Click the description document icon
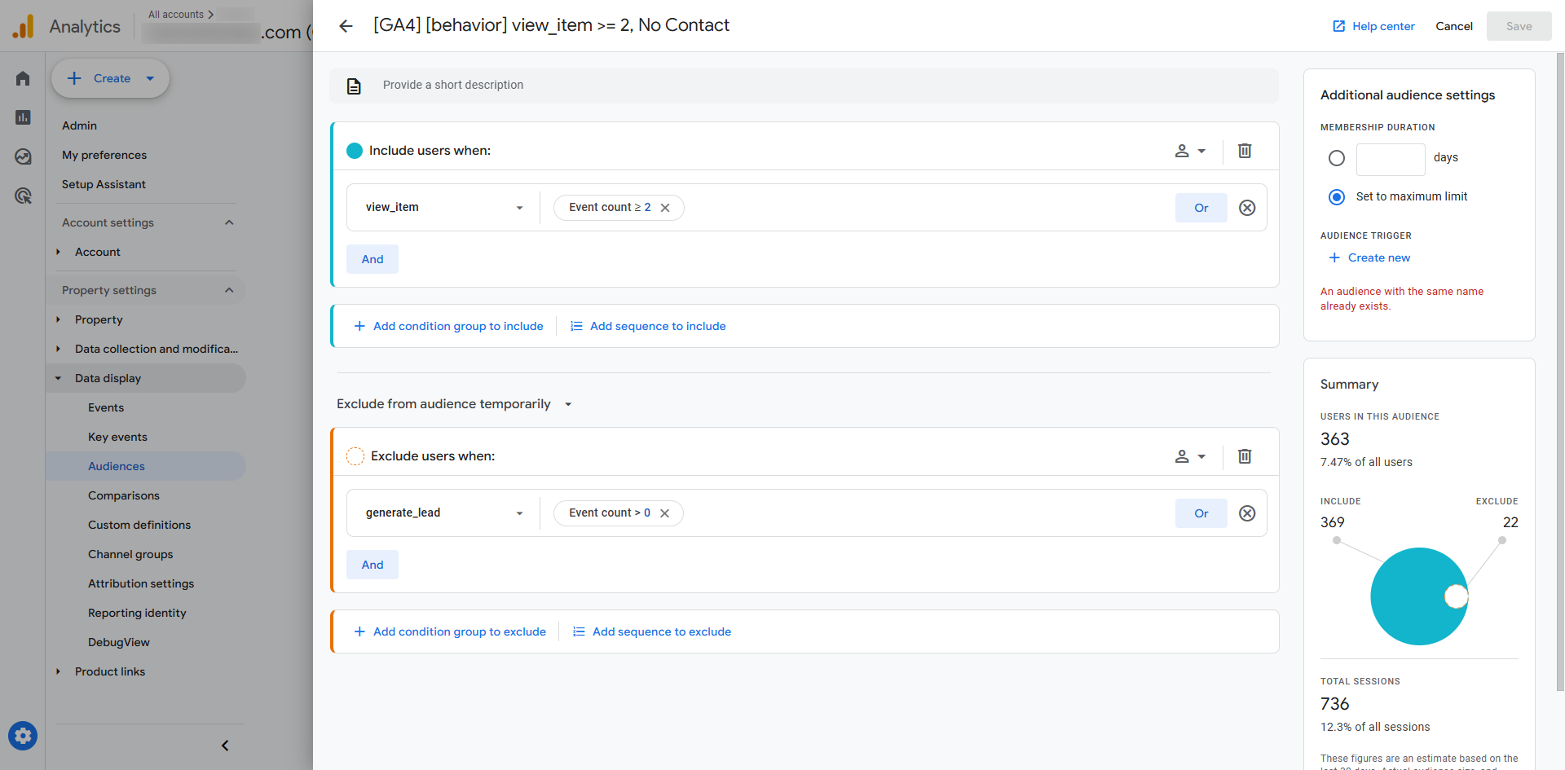Screen dimensions: 1565x770 [x=354, y=86]
